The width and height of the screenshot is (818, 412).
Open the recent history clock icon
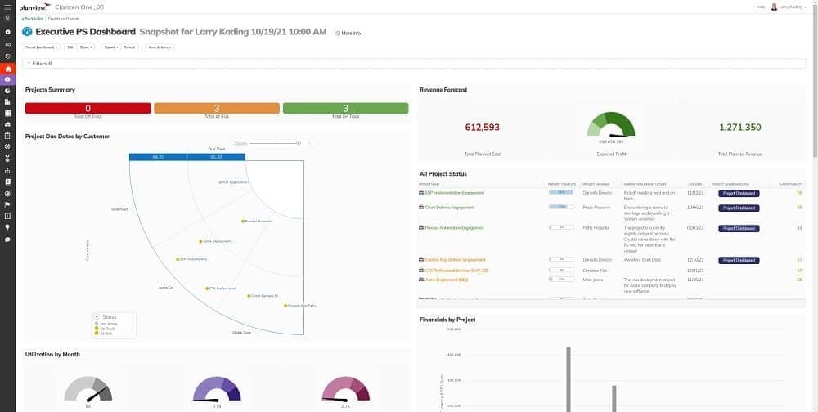click(7, 56)
